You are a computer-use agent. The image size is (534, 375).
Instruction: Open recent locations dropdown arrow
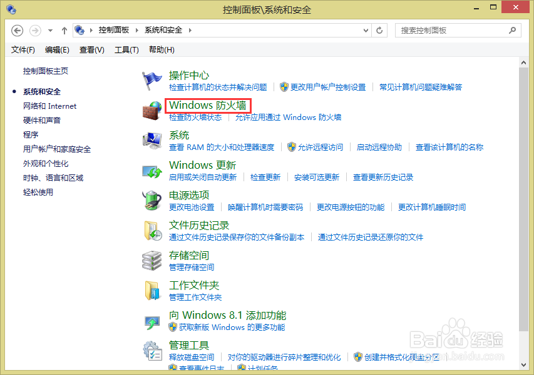tap(51, 31)
